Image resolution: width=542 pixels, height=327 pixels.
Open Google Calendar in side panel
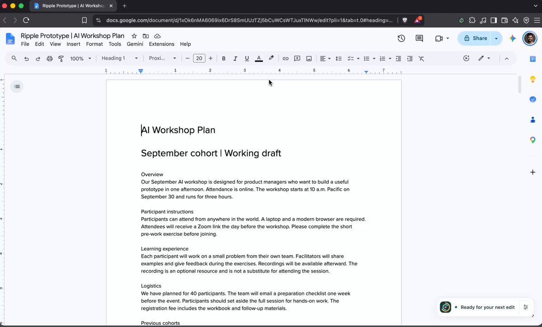point(533,59)
